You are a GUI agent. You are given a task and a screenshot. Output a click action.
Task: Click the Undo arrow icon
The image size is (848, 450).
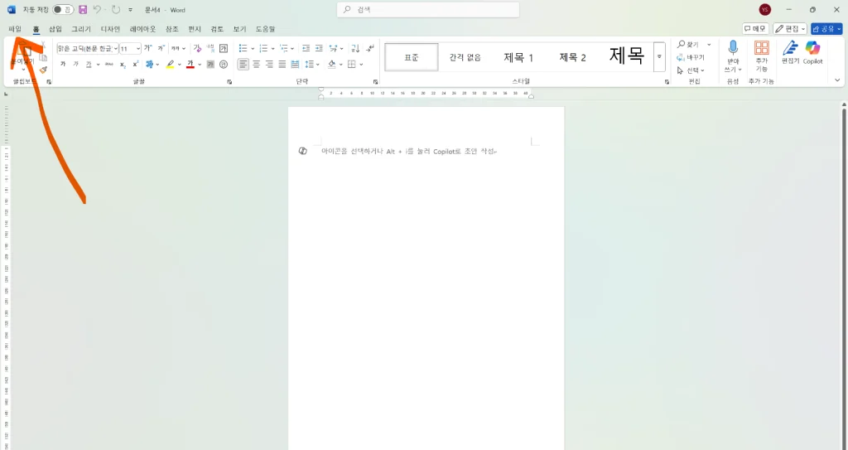point(97,10)
